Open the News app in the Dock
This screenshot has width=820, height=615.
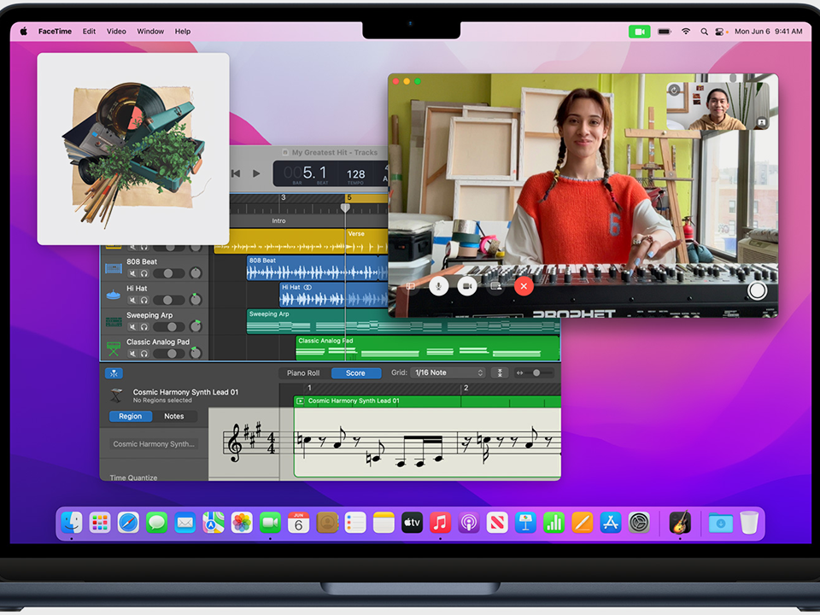pyautogui.click(x=497, y=523)
